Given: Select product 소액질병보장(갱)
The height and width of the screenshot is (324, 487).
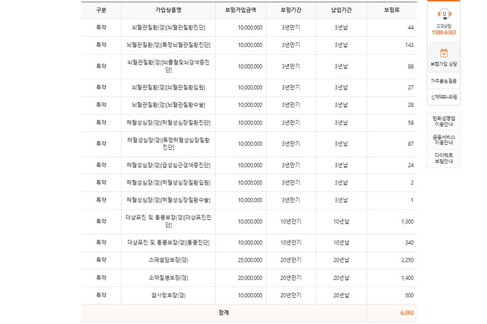Looking at the screenshot, I should click(168, 278).
